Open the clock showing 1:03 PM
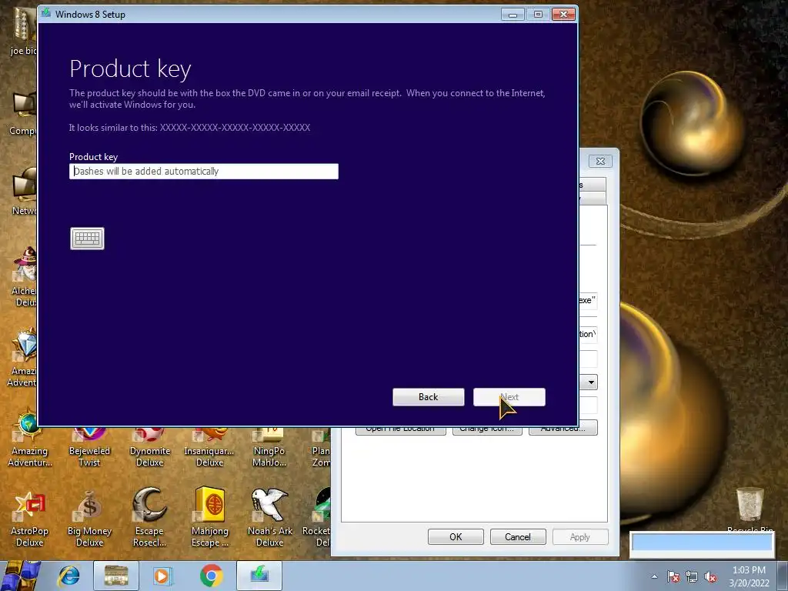The image size is (788, 591). (x=749, y=576)
